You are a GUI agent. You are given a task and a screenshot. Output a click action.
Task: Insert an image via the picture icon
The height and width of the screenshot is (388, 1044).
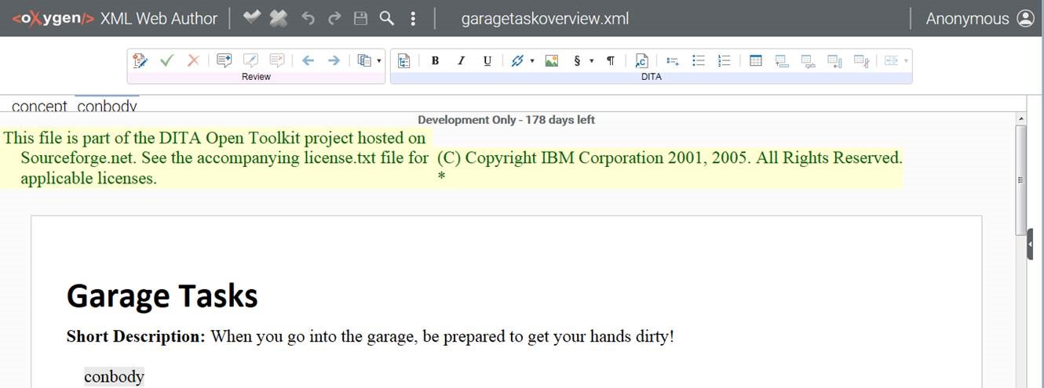[552, 60]
